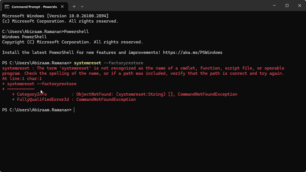Click 'Copyright (C) Microsoft Corporation' line

(x=72, y=42)
